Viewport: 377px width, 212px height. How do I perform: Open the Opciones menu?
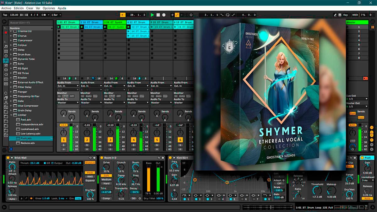pos(49,8)
